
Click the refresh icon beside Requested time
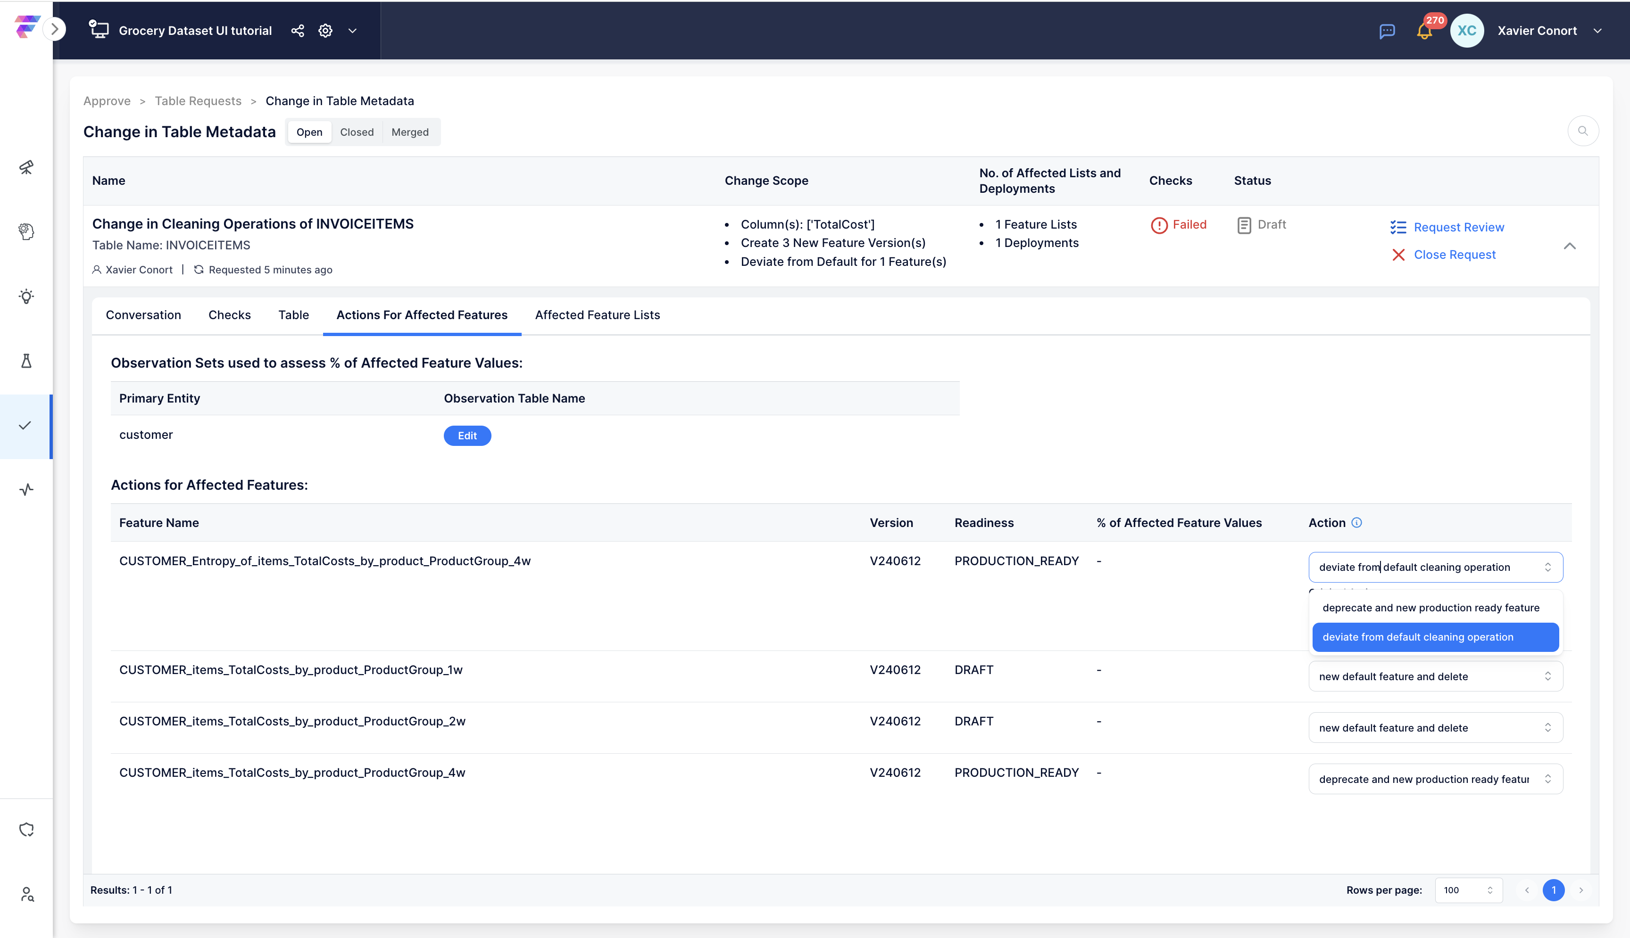tap(199, 269)
